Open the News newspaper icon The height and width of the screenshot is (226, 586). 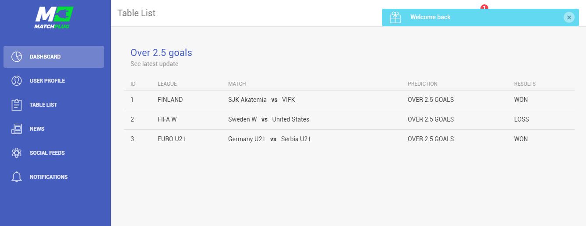[17, 129]
